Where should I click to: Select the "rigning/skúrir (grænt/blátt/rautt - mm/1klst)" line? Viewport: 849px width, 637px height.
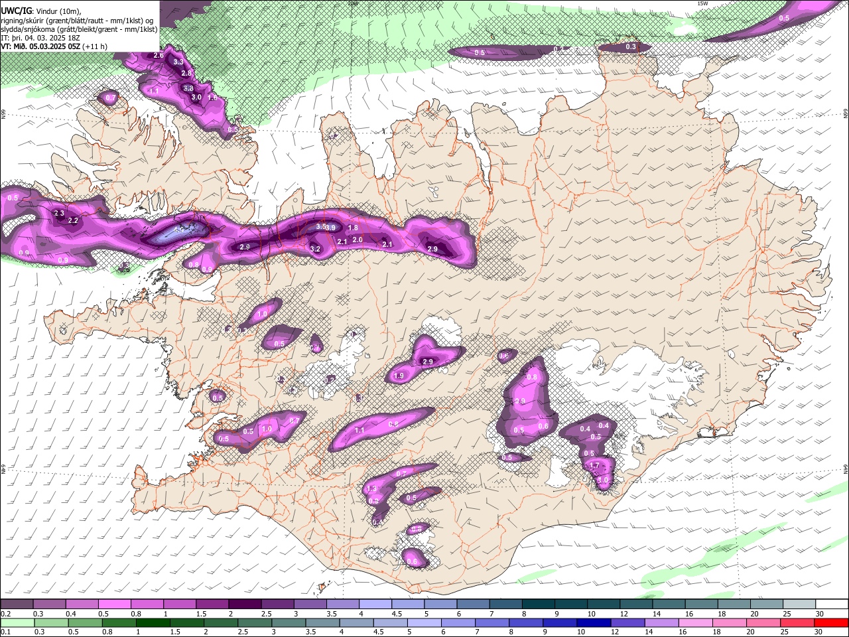76,20
